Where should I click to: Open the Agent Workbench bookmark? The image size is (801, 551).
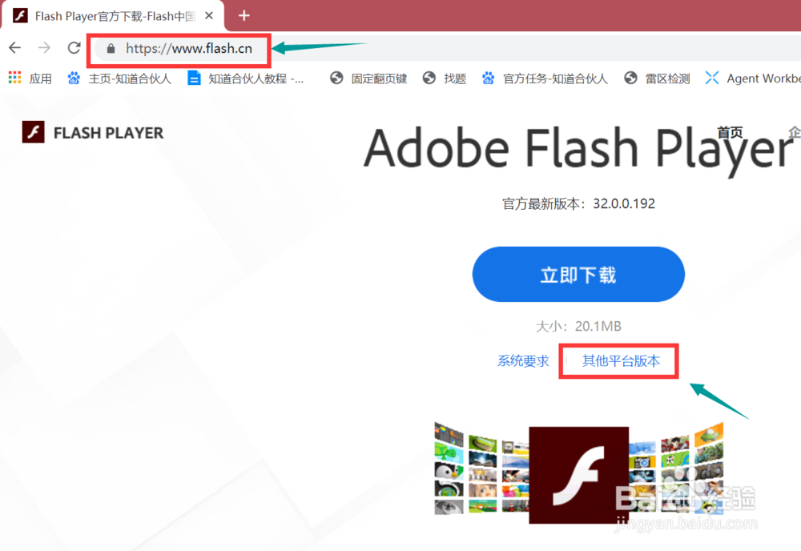click(752, 78)
